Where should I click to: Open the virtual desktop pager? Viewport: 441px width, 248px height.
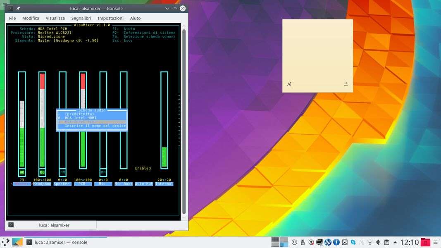click(x=280, y=242)
